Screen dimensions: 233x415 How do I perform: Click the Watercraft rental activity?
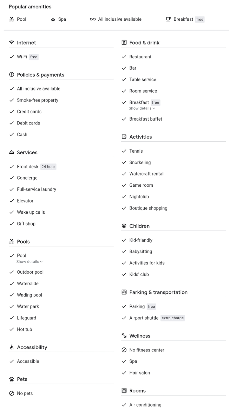[146, 174]
